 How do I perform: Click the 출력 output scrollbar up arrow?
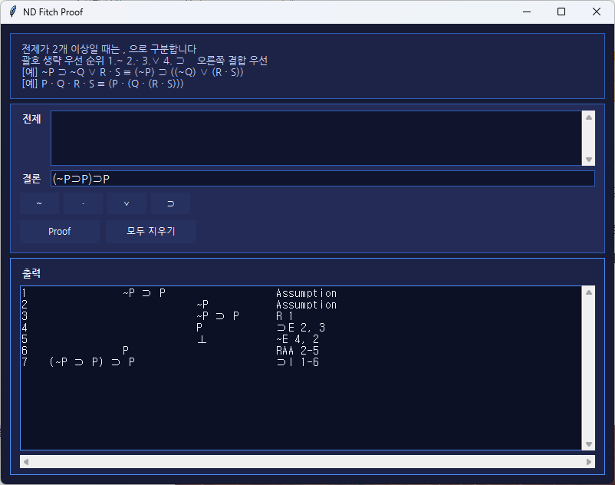click(x=588, y=292)
